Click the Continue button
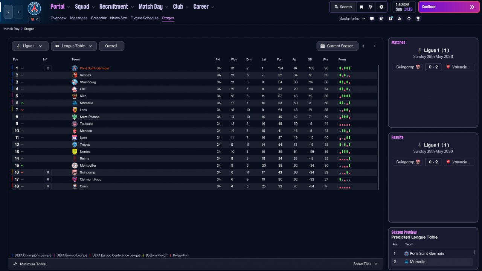The height and width of the screenshot is (271, 482). pyautogui.click(x=448, y=7)
